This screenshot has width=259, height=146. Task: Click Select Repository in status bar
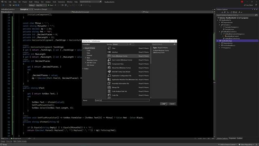(246, 144)
